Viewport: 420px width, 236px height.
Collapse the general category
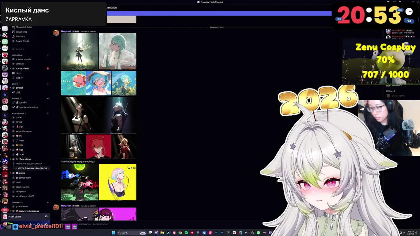15,84
